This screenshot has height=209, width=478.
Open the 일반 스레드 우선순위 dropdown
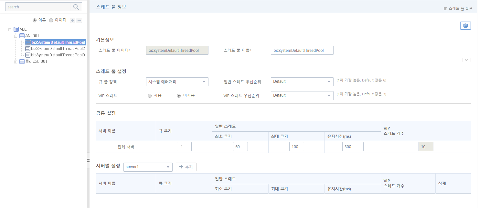(x=302, y=82)
